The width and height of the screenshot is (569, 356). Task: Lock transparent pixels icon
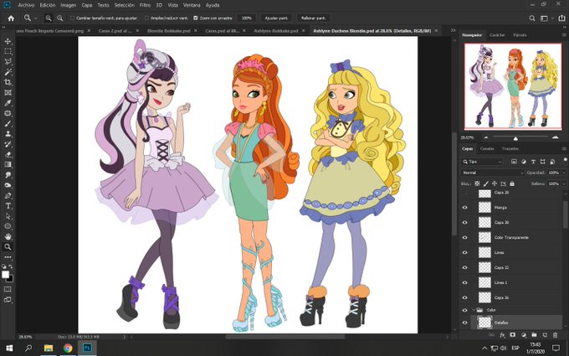(477, 183)
